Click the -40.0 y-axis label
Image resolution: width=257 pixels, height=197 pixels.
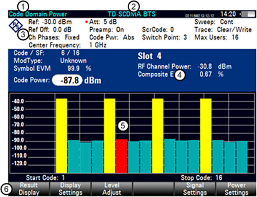click(x=18, y=102)
